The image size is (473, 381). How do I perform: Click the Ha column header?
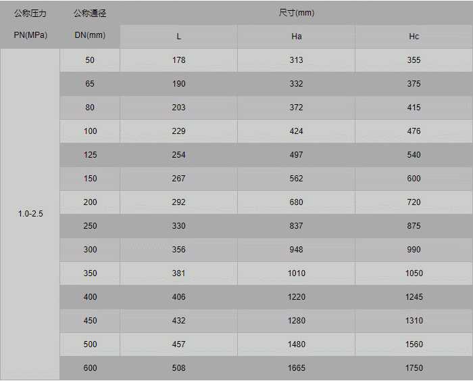coord(296,37)
